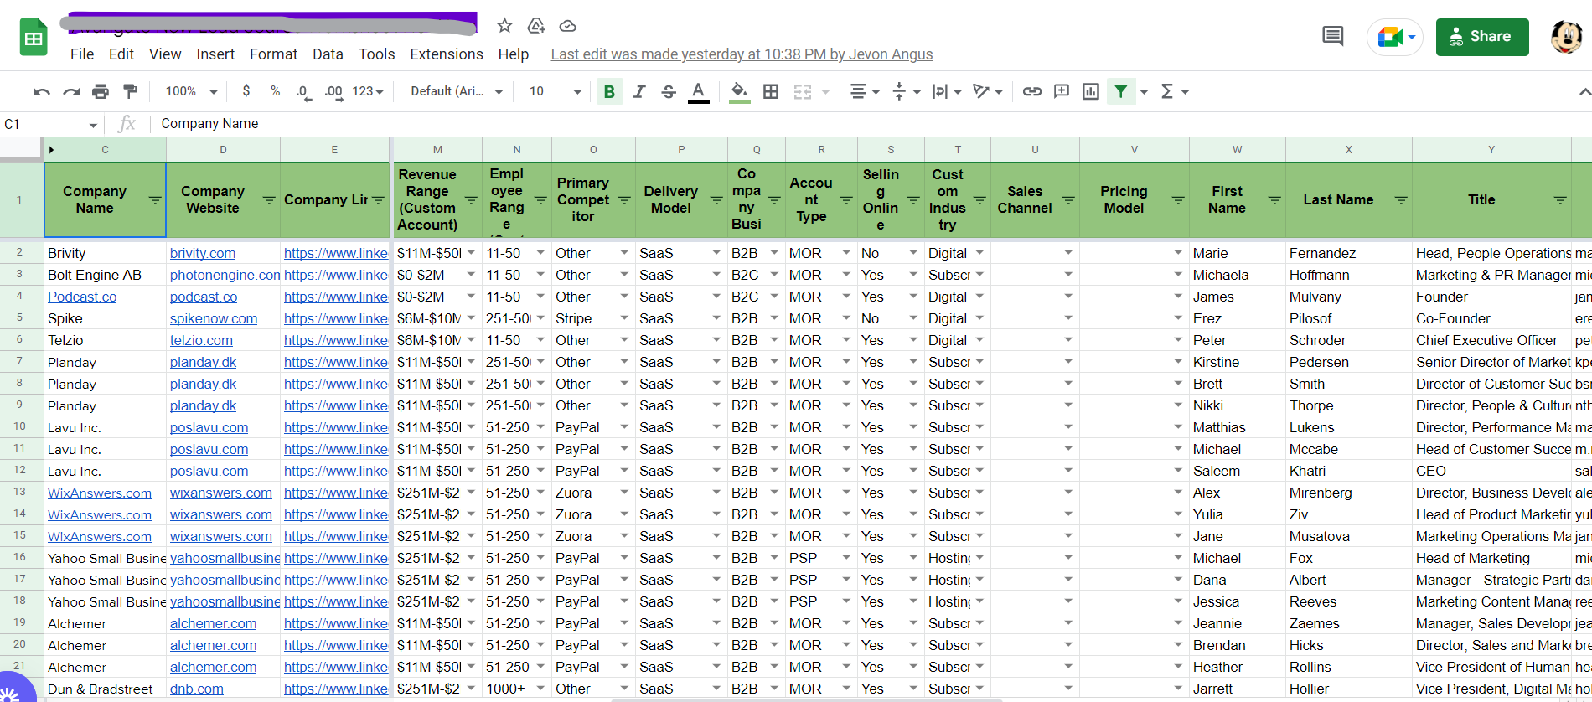Open the Extensions menu
This screenshot has width=1592, height=702.
(446, 54)
